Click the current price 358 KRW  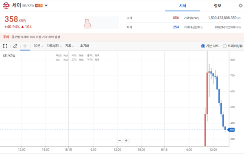point(15,19)
